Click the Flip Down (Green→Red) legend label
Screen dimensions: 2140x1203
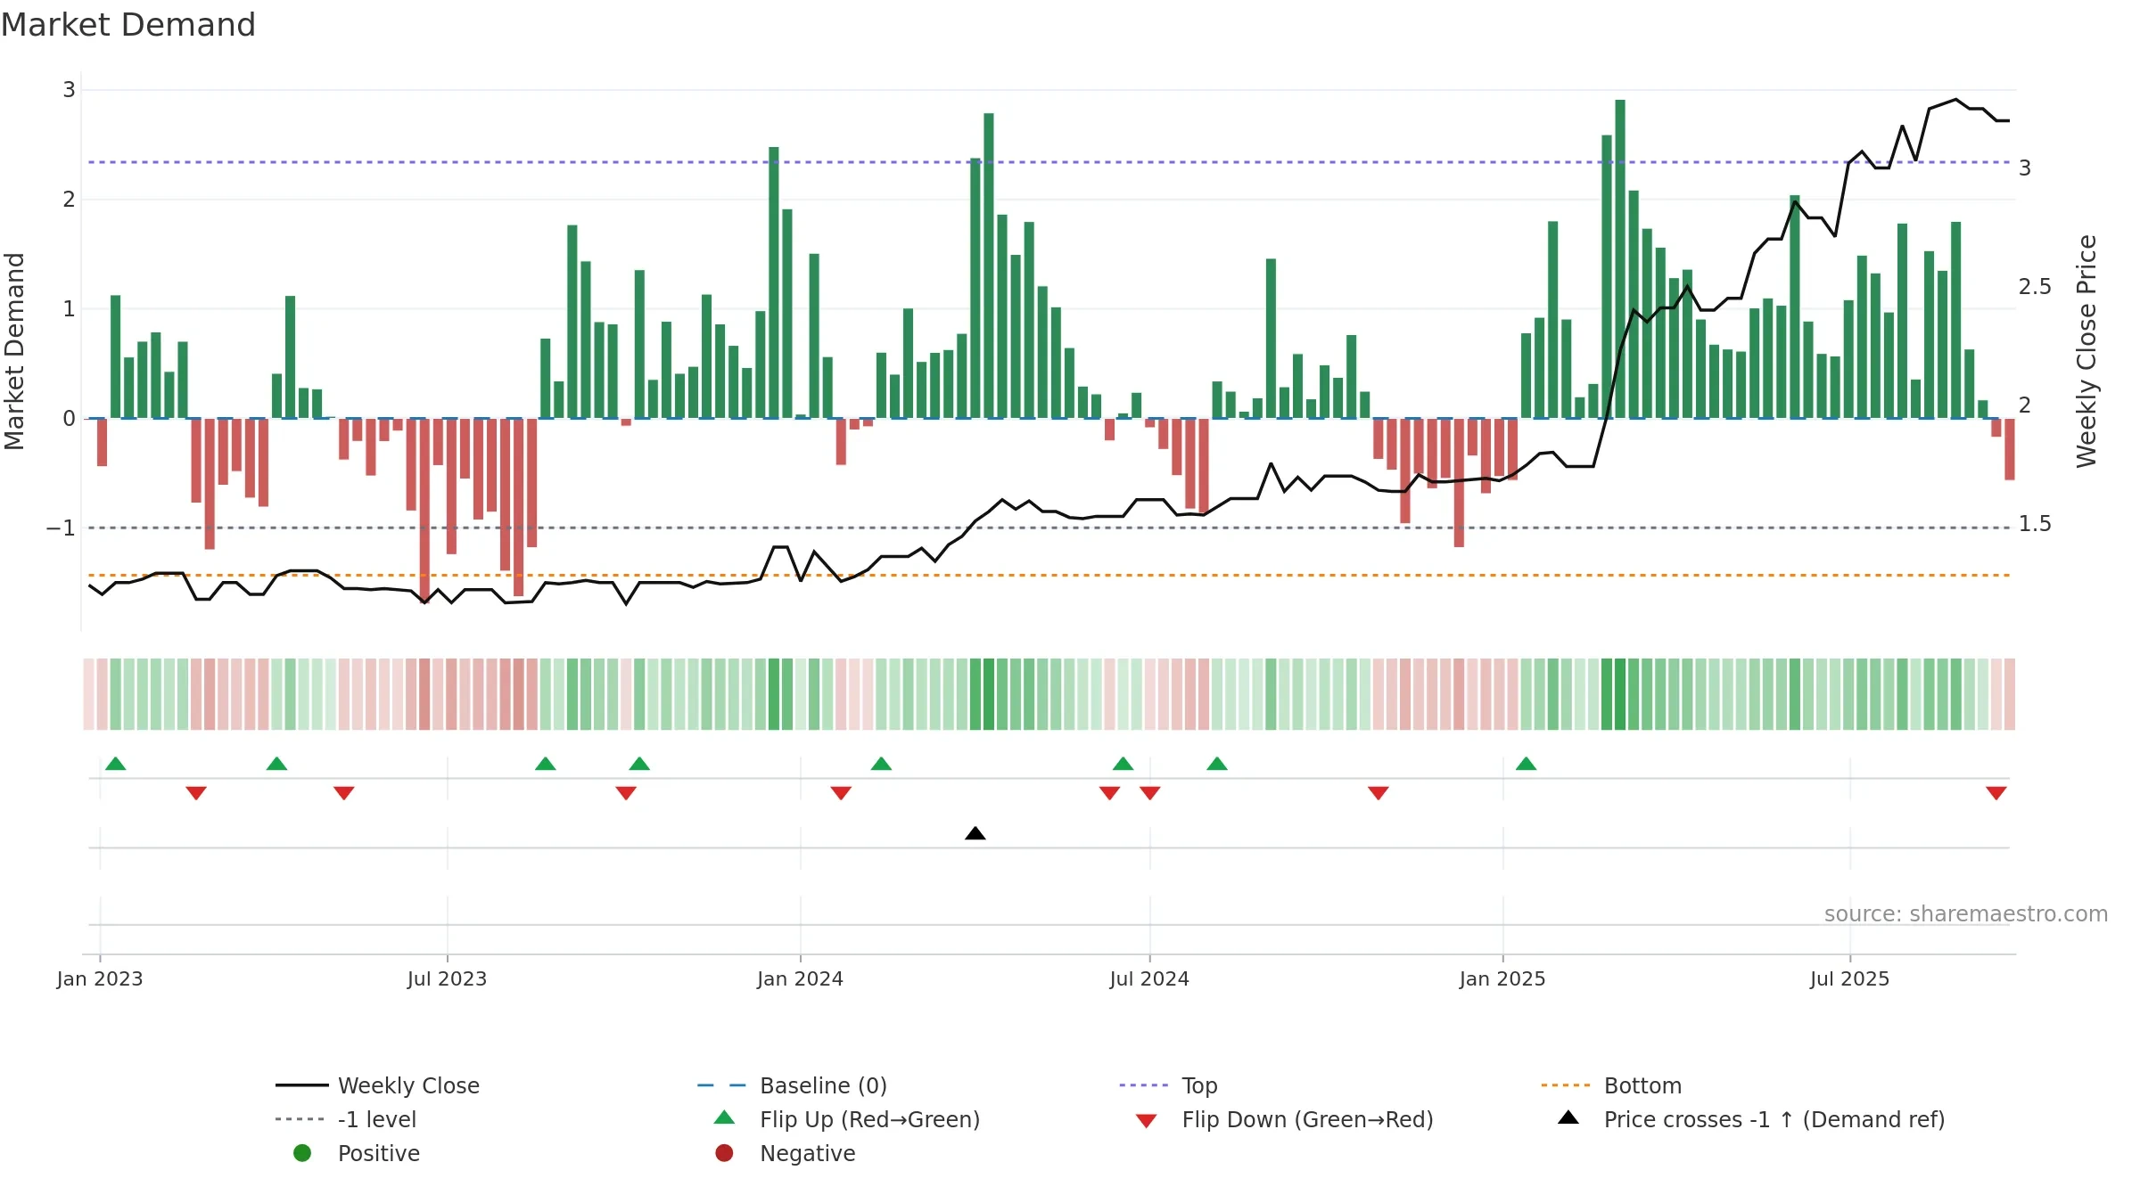tap(1307, 1119)
